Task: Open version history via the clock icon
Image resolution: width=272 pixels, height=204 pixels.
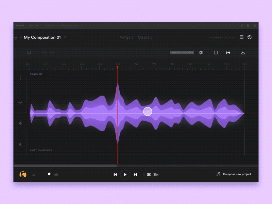Action: tap(249, 37)
